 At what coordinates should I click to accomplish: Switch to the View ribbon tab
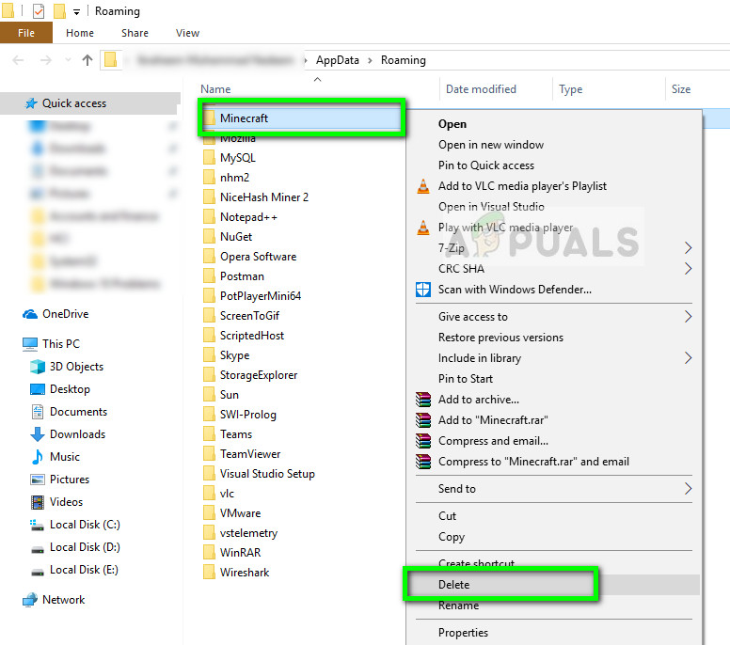(187, 33)
